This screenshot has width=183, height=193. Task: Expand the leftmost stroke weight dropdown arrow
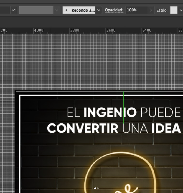[14, 10]
